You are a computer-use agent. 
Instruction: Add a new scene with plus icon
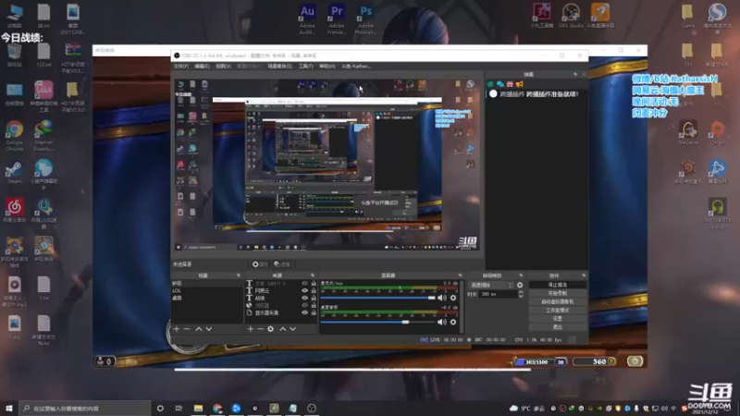coord(177,329)
